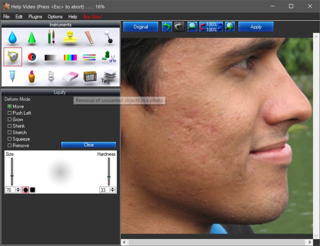Pick the pencil and brush tool
The image size is (320, 246).
click(51, 37)
